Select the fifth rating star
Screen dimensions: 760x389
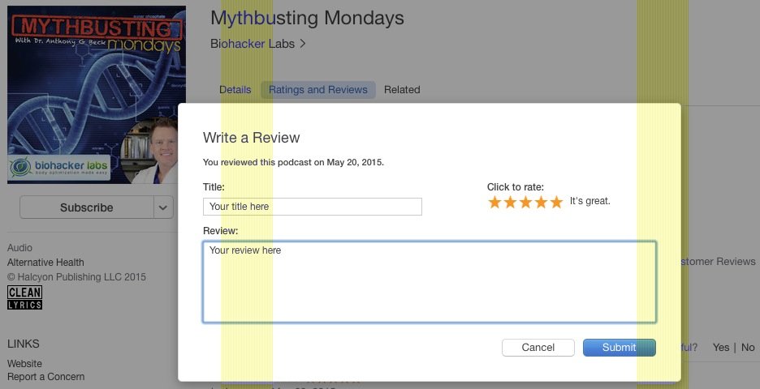click(x=556, y=202)
